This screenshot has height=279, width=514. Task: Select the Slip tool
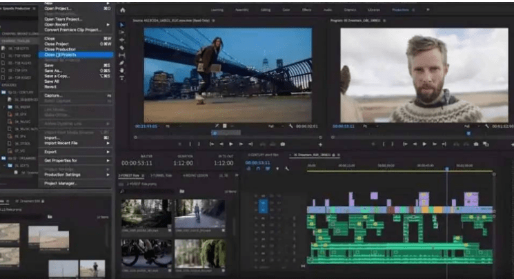(122, 55)
